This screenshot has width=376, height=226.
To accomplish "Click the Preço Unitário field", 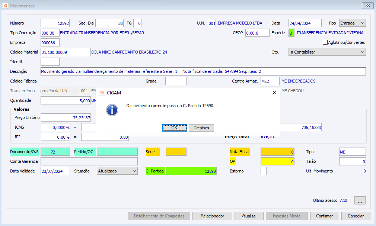I will [66, 117].
